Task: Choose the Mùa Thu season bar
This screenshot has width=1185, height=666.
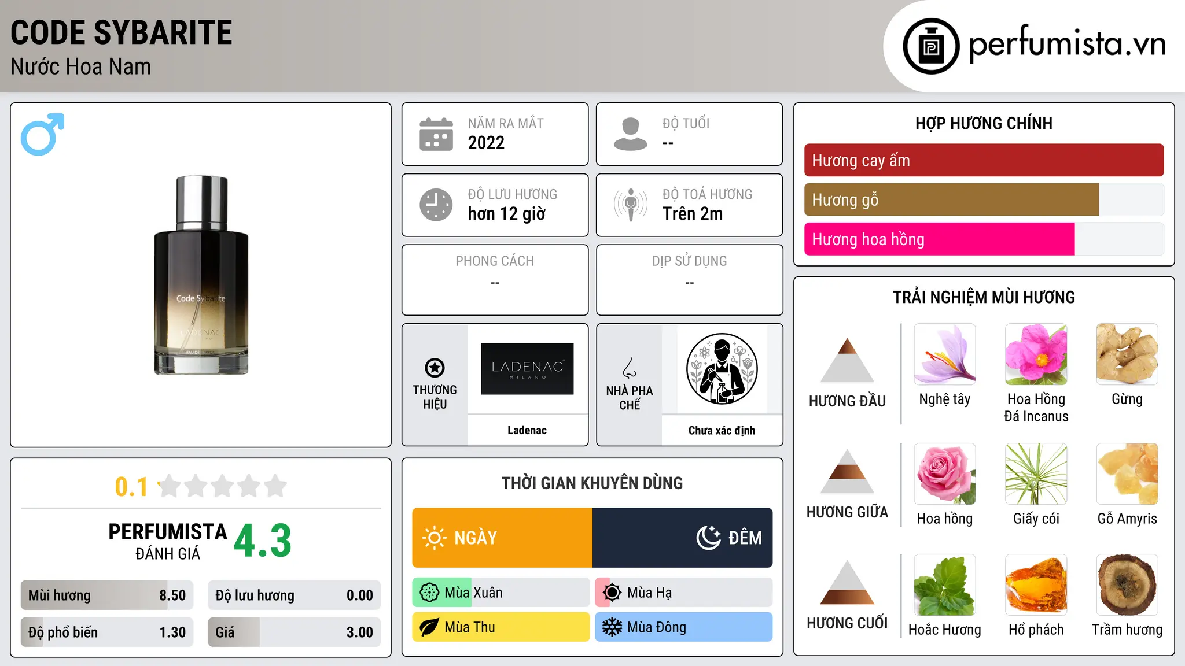Action: click(501, 627)
